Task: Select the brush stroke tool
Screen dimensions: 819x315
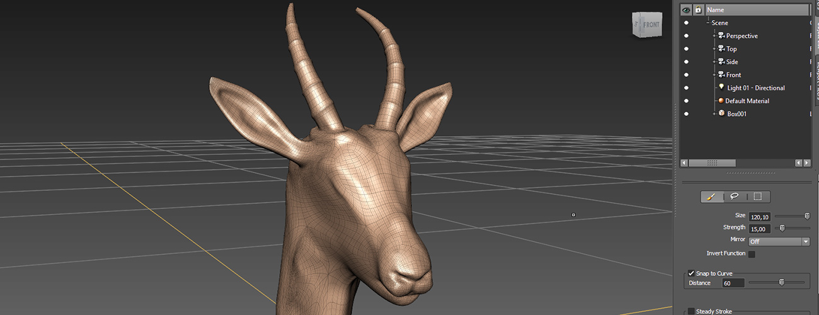Action: pyautogui.click(x=711, y=197)
